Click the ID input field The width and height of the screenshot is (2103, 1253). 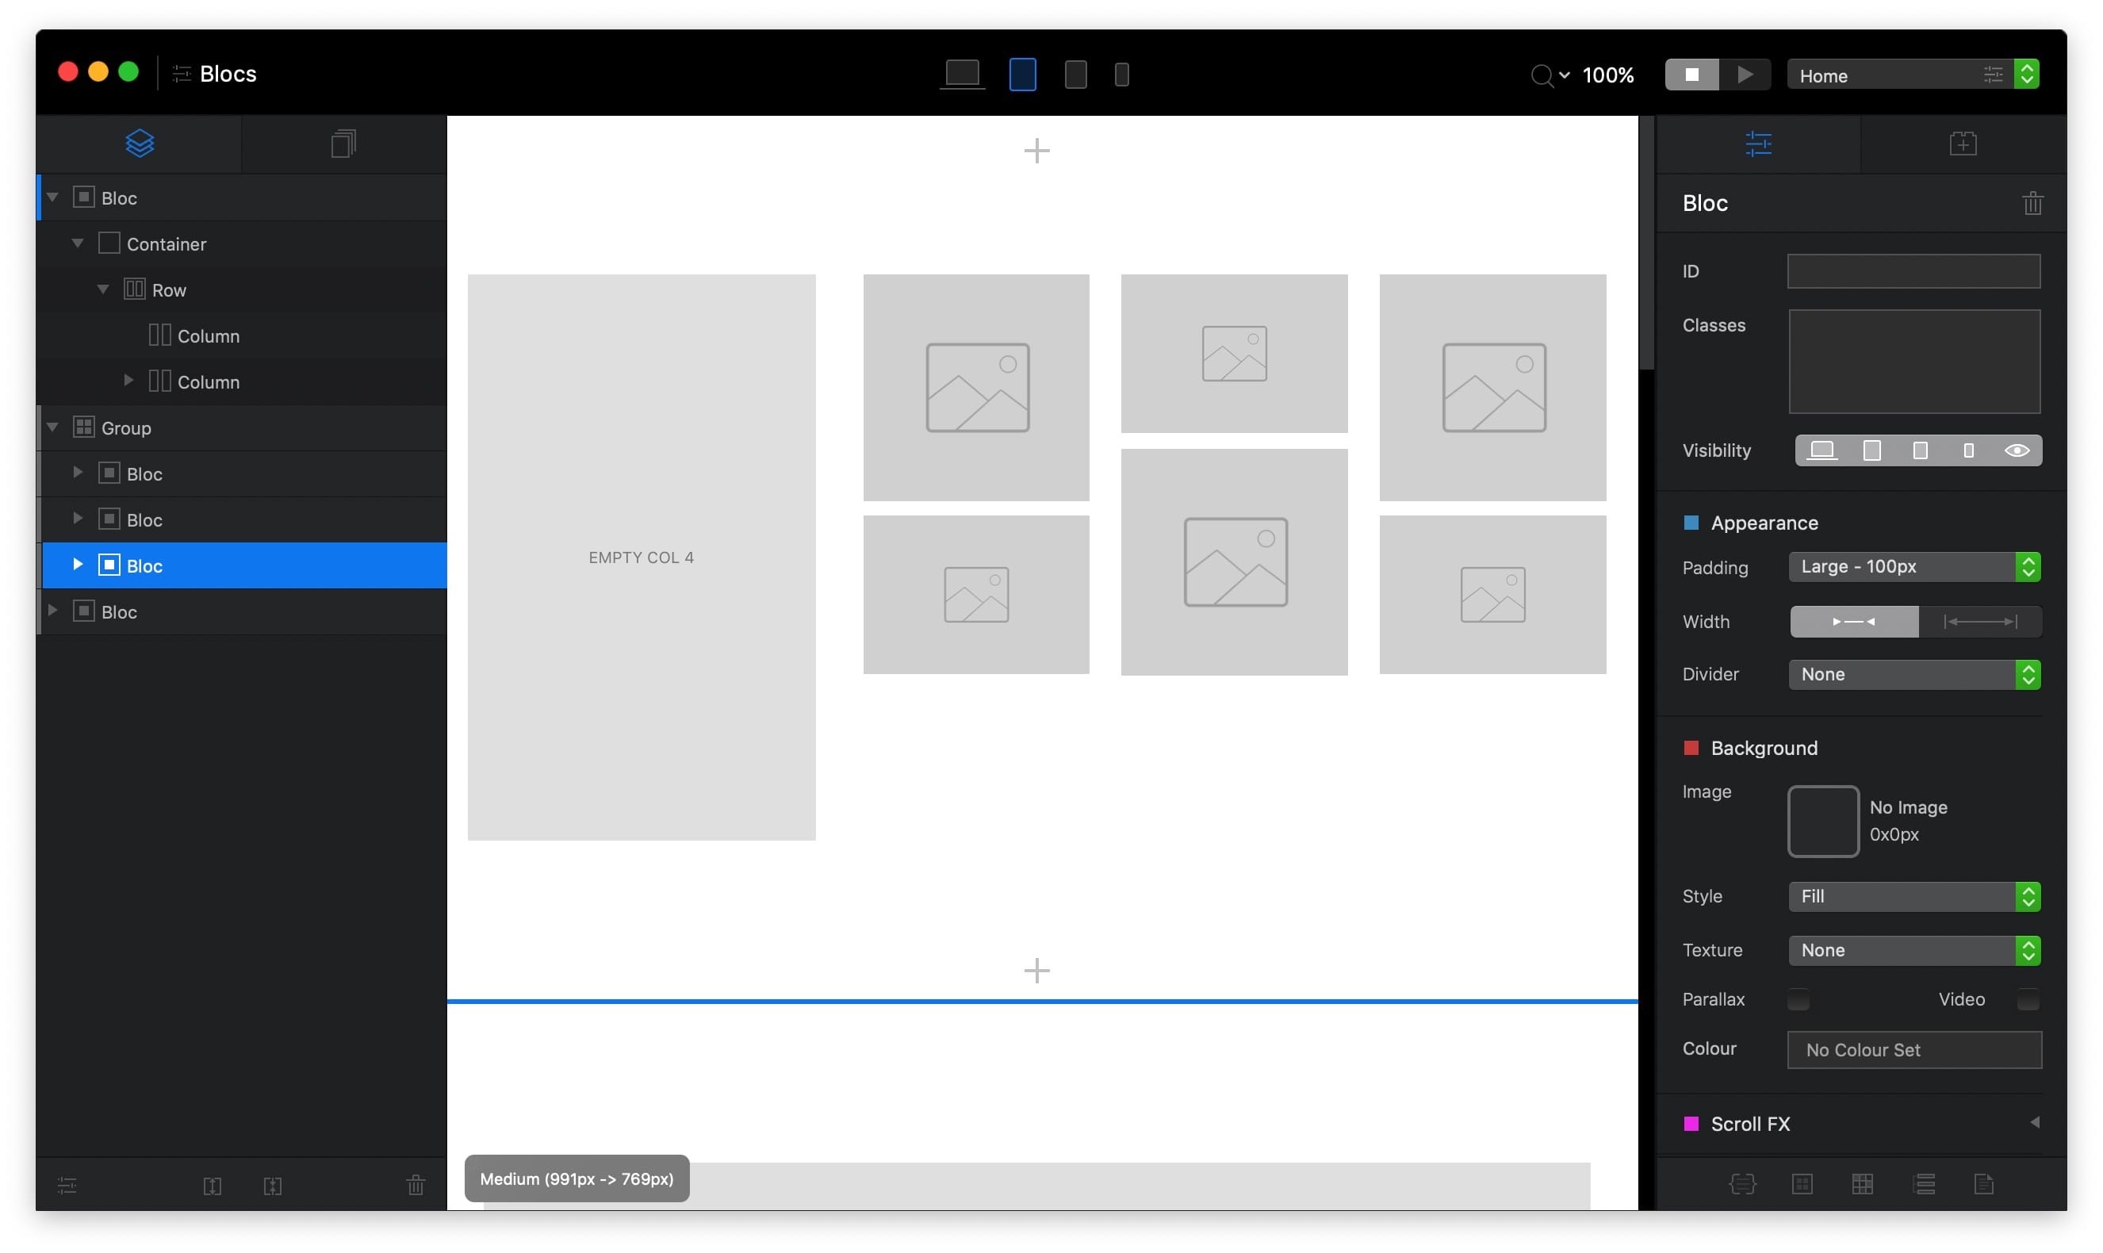click(1913, 272)
